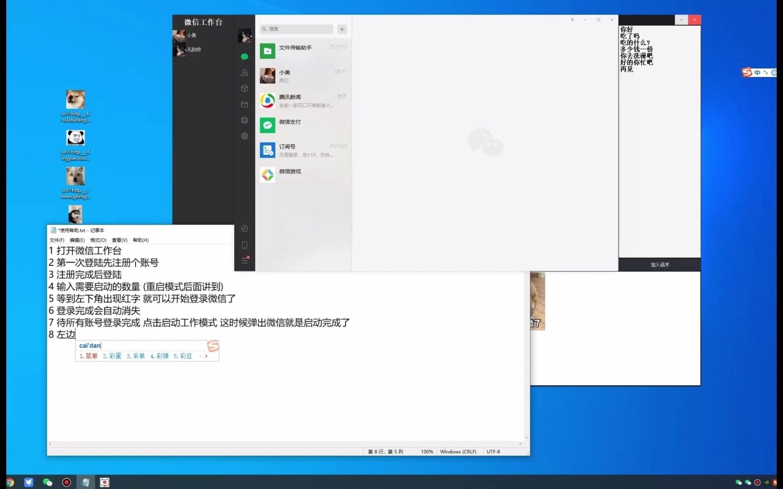
Task: Show next page of IME candidates
Action: pos(207,356)
